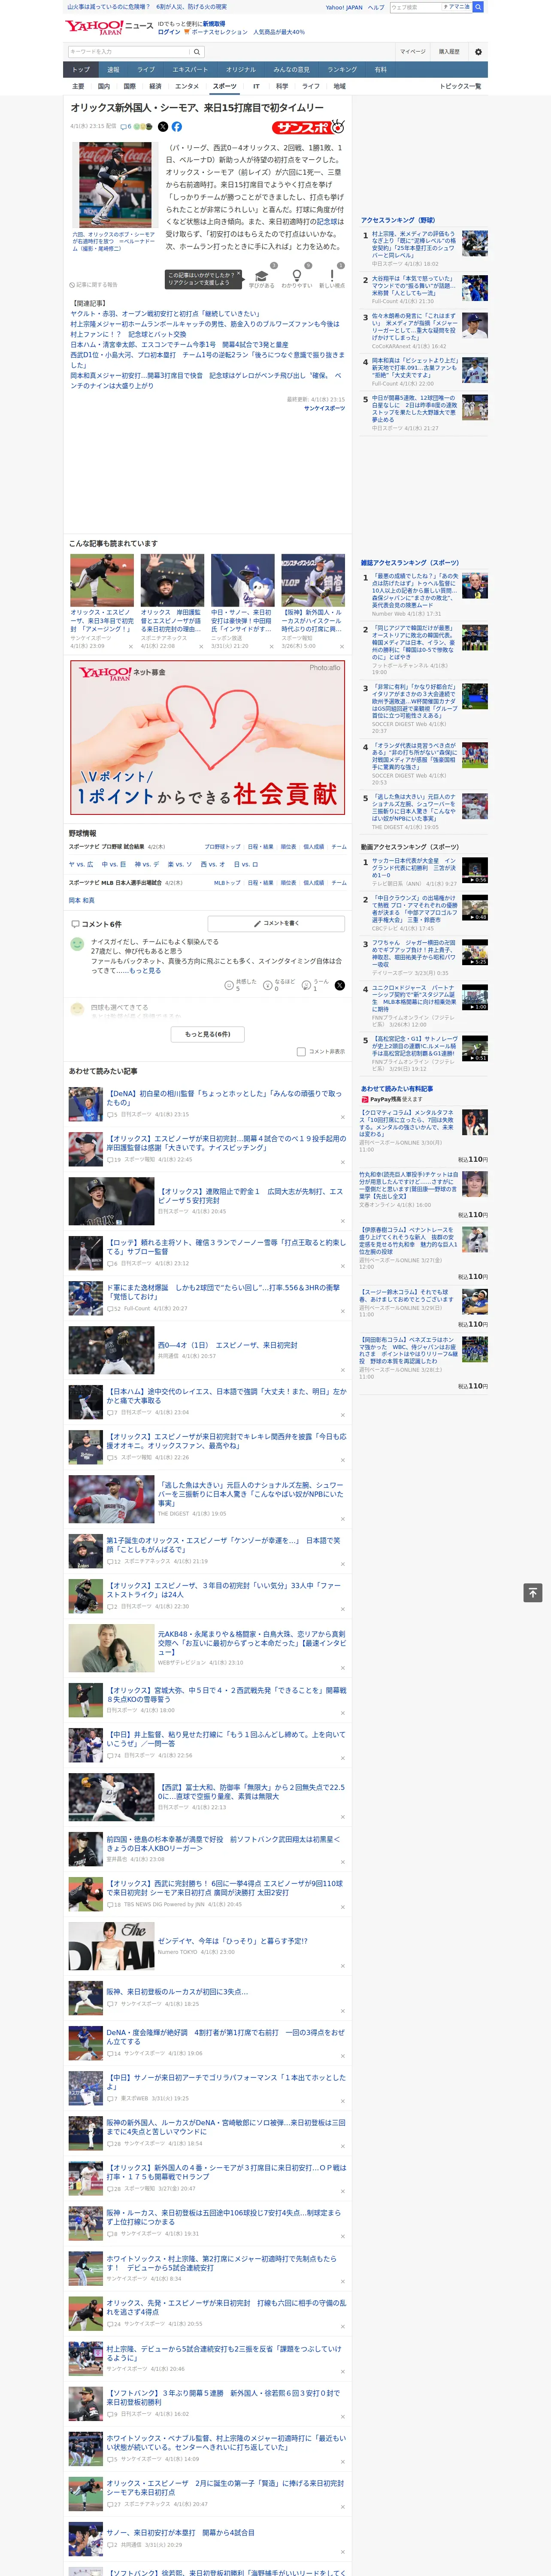This screenshot has height=2576, width=551.
Task: Toggle the コメント非表示 checkbox
Action: [x=301, y=1052]
